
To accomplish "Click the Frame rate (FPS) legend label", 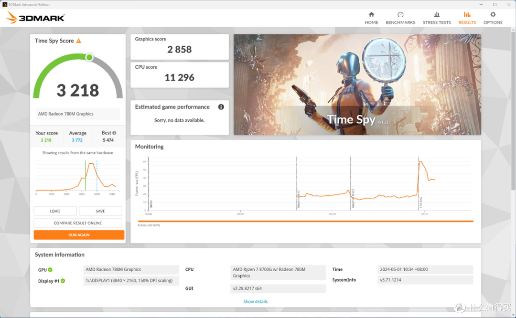I will (x=149, y=225).
